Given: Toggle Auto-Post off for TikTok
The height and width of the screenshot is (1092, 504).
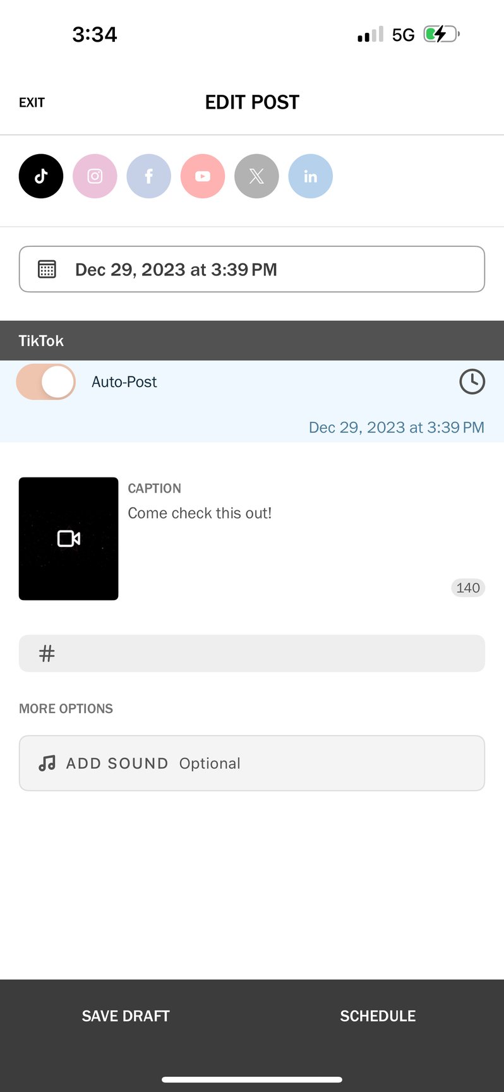Looking at the screenshot, I should [x=45, y=381].
